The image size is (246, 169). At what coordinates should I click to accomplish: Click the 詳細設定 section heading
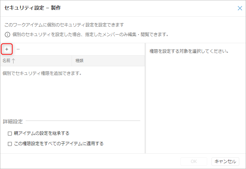[x=13, y=122]
